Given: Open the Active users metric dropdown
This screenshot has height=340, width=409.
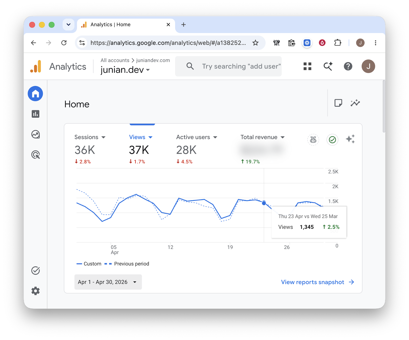Looking at the screenshot, I should [197, 137].
